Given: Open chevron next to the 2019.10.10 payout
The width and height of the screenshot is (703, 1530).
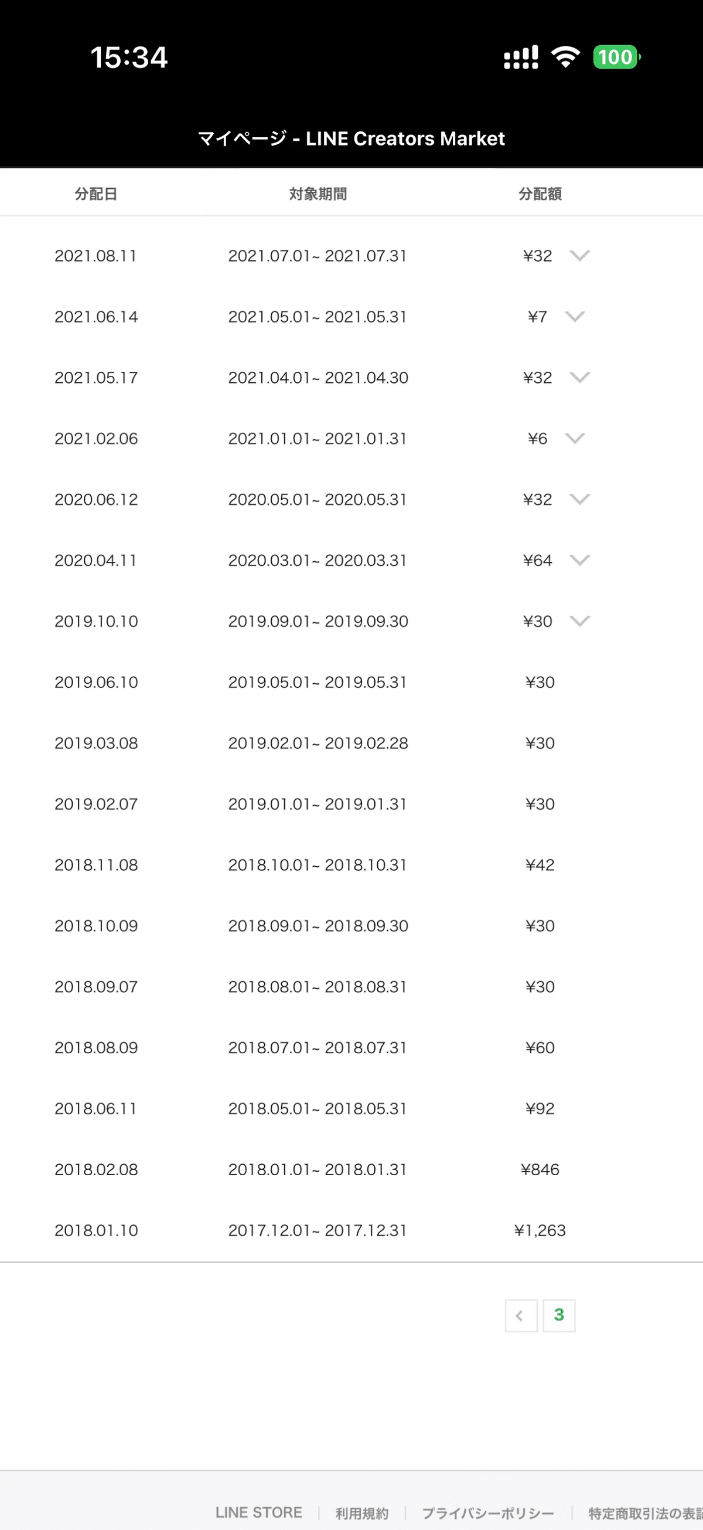Looking at the screenshot, I should tap(579, 620).
